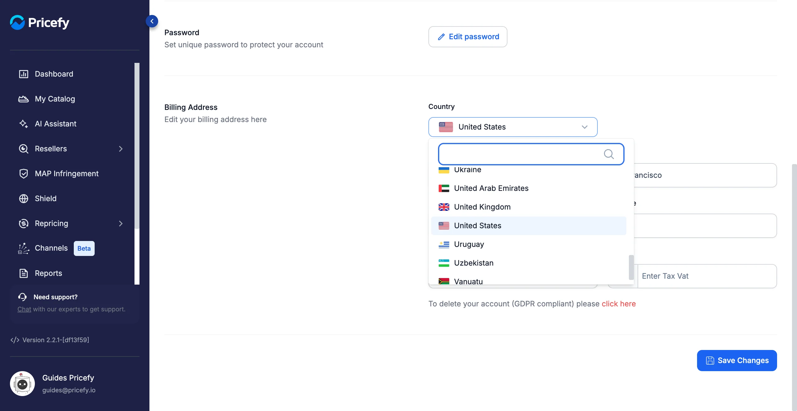Collapse the sidebar with the arrow button

[152, 21]
